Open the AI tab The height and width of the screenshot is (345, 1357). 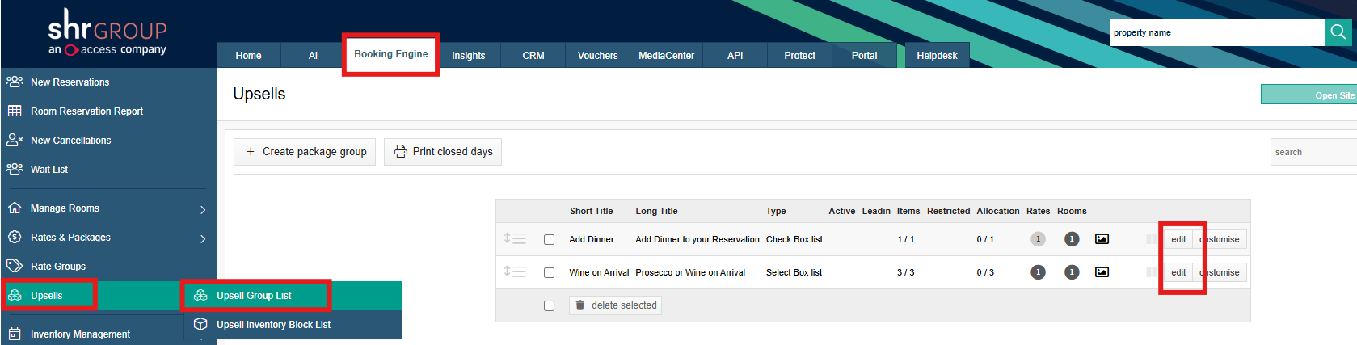click(x=313, y=55)
